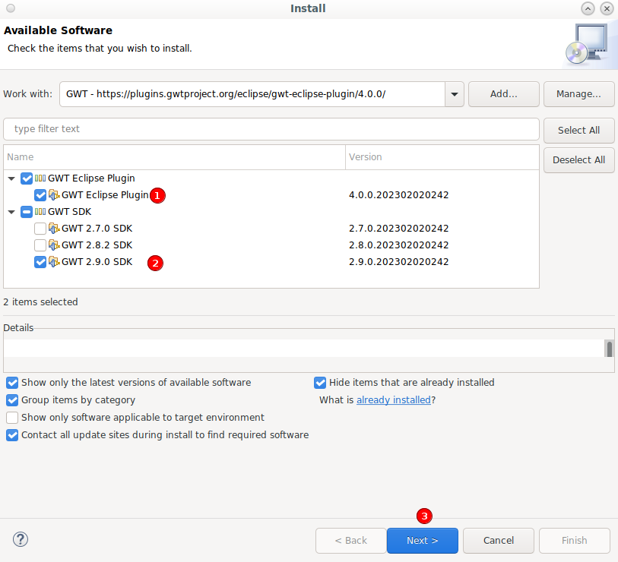Select the GWT 2.9.0 SDK row label
The image size is (618, 562).
(x=97, y=262)
